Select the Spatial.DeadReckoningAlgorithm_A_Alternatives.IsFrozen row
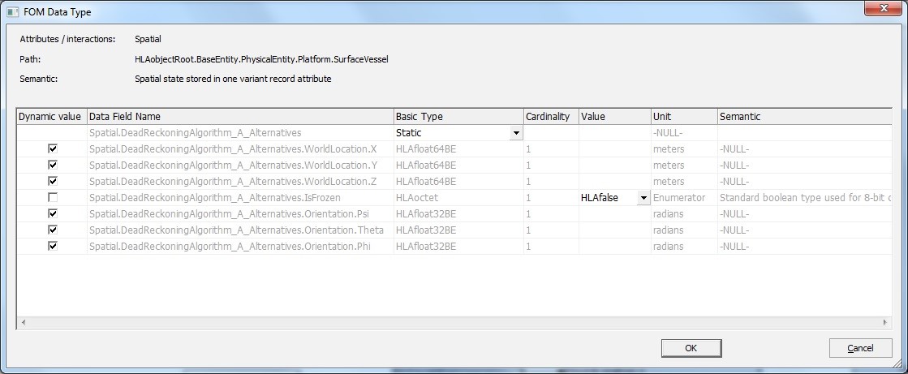The width and height of the screenshot is (908, 374). pyautogui.click(x=239, y=198)
